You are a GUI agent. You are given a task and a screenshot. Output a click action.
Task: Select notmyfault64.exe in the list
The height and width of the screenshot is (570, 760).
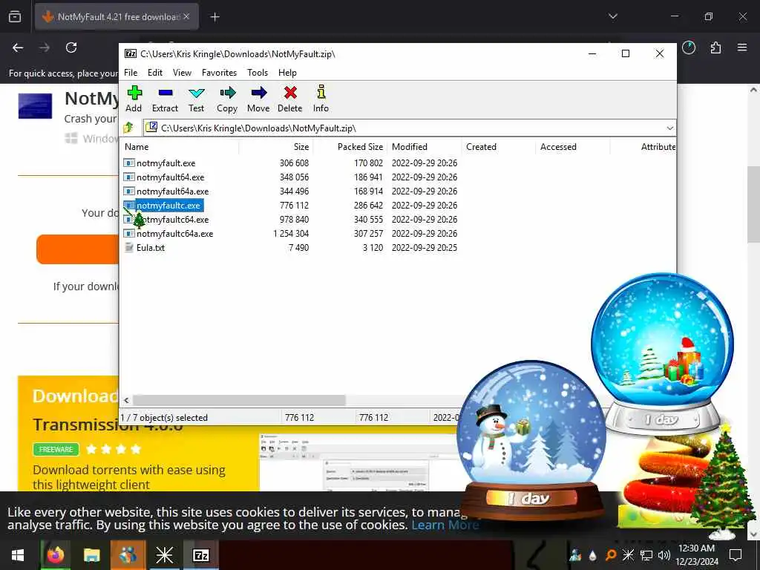170,177
